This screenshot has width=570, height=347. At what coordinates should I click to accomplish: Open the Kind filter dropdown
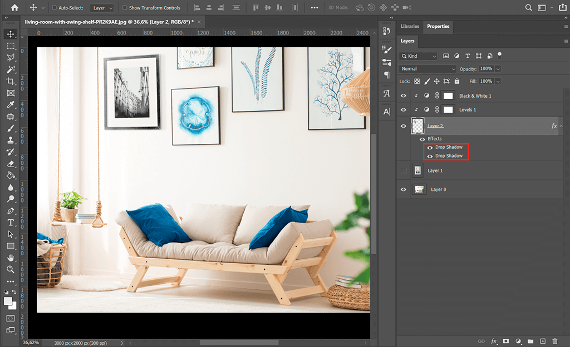417,56
